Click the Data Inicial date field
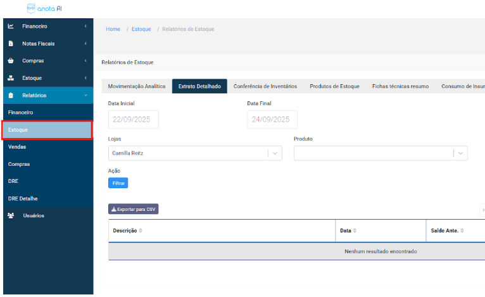The image size is (485, 297). [133, 119]
